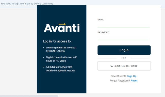
Task: Click the EMAIL label
Action: [101, 20]
